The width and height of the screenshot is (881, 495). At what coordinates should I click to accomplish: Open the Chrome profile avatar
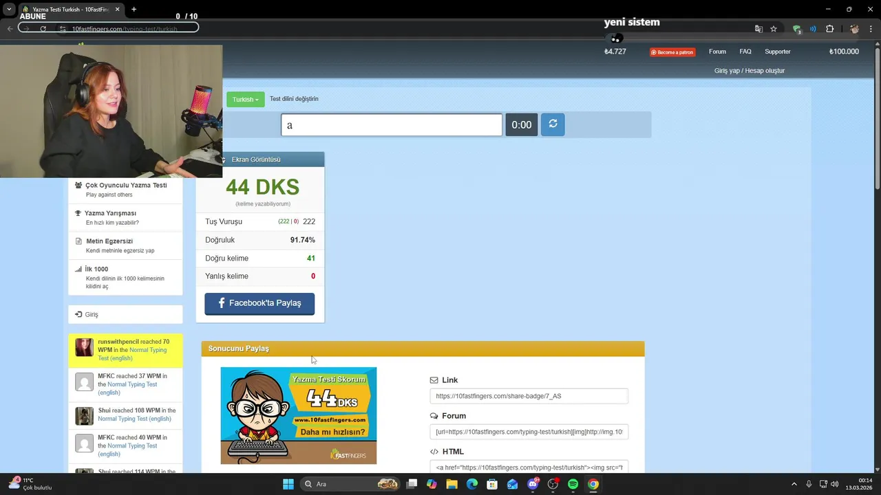[x=854, y=29]
